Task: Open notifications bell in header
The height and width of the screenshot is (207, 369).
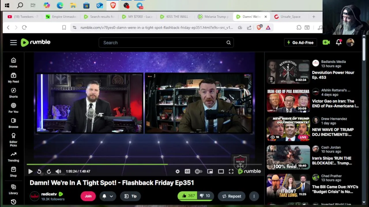Action: tap(339, 43)
